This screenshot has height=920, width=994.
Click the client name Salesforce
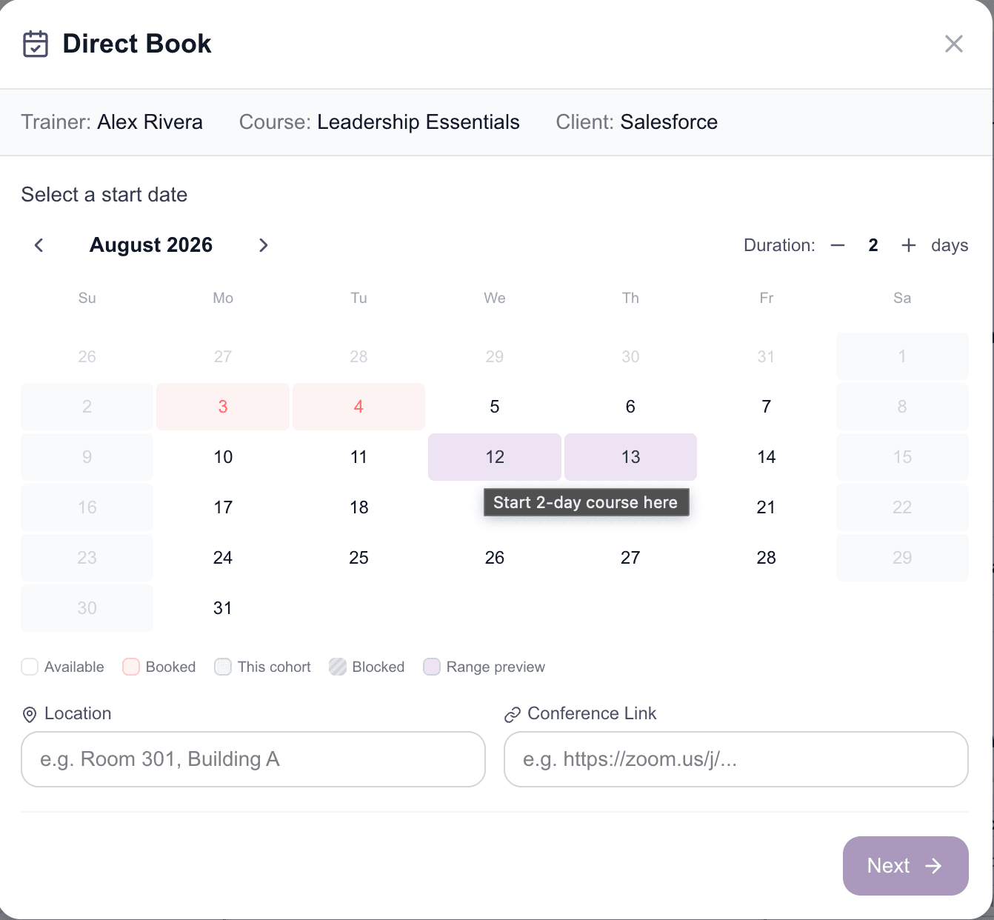(x=669, y=122)
